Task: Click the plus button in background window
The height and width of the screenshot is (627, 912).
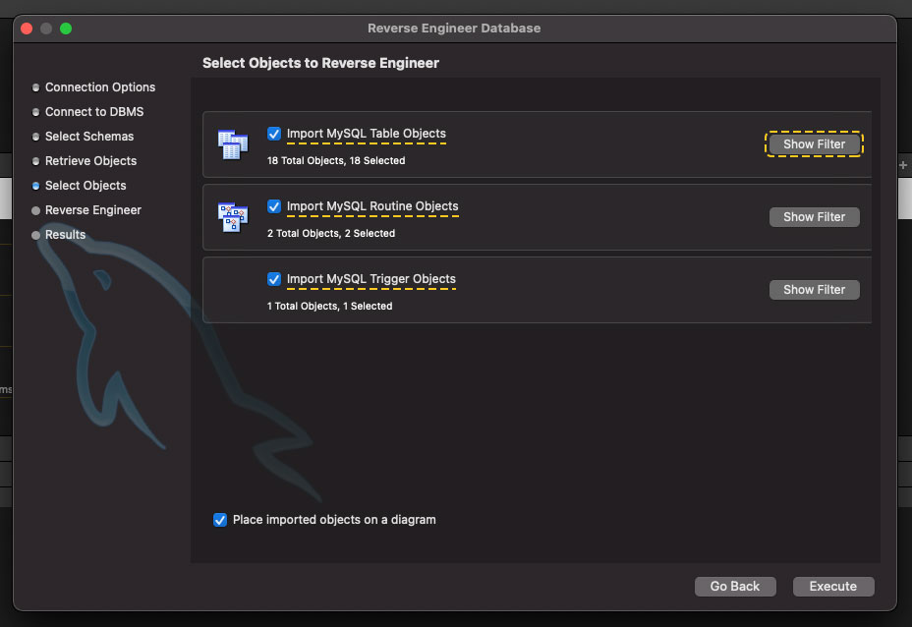Action: [903, 165]
